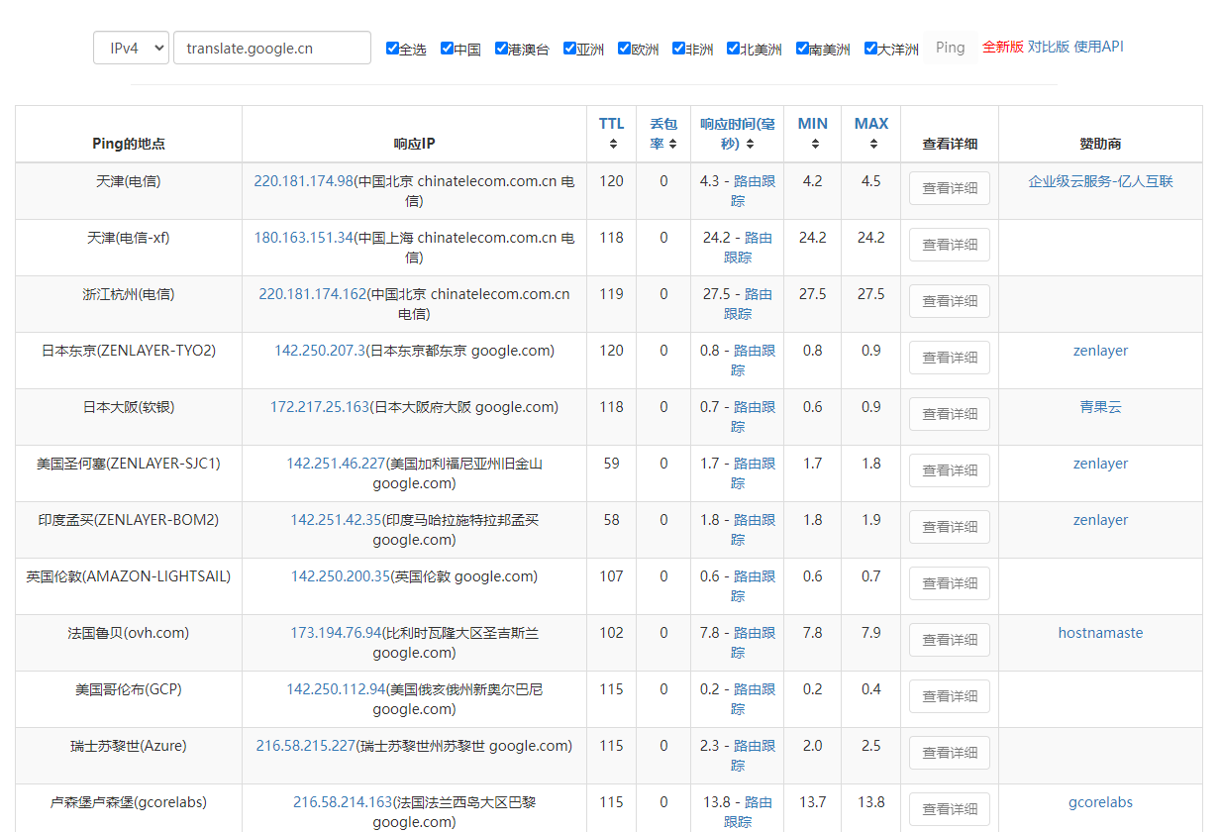Open IP 172.217.25.163 link
1220x832 pixels.
[x=320, y=407]
